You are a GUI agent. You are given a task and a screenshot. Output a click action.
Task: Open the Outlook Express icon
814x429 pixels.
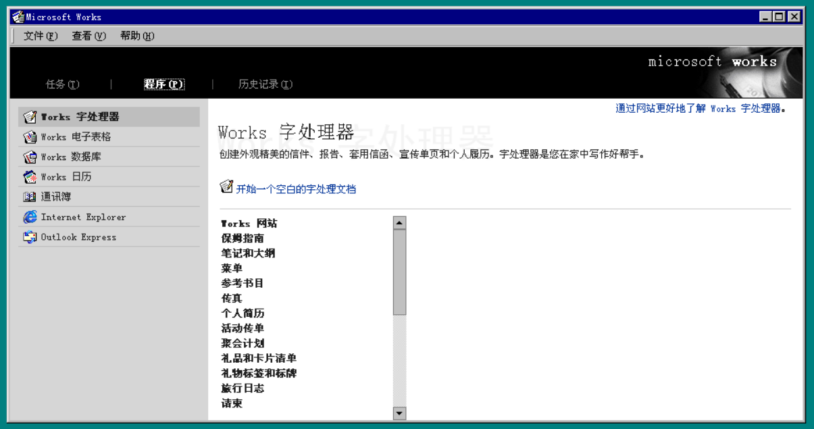pyautogui.click(x=30, y=237)
